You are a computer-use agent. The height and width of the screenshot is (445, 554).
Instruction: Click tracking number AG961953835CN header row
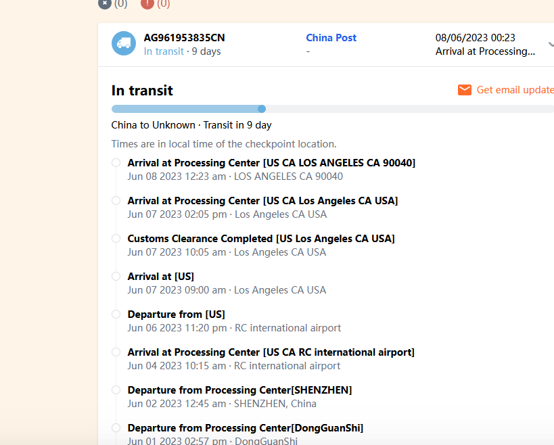[184, 38]
